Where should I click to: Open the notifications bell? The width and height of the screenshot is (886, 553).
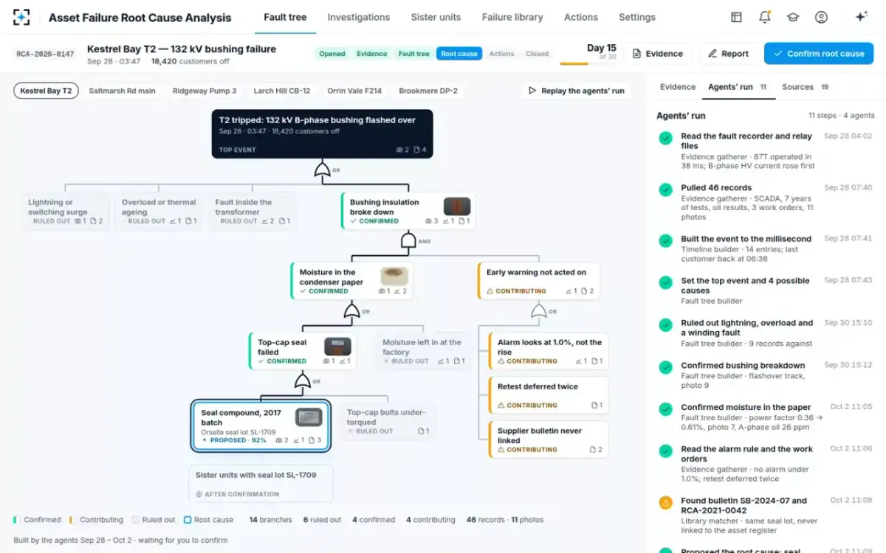tap(765, 17)
